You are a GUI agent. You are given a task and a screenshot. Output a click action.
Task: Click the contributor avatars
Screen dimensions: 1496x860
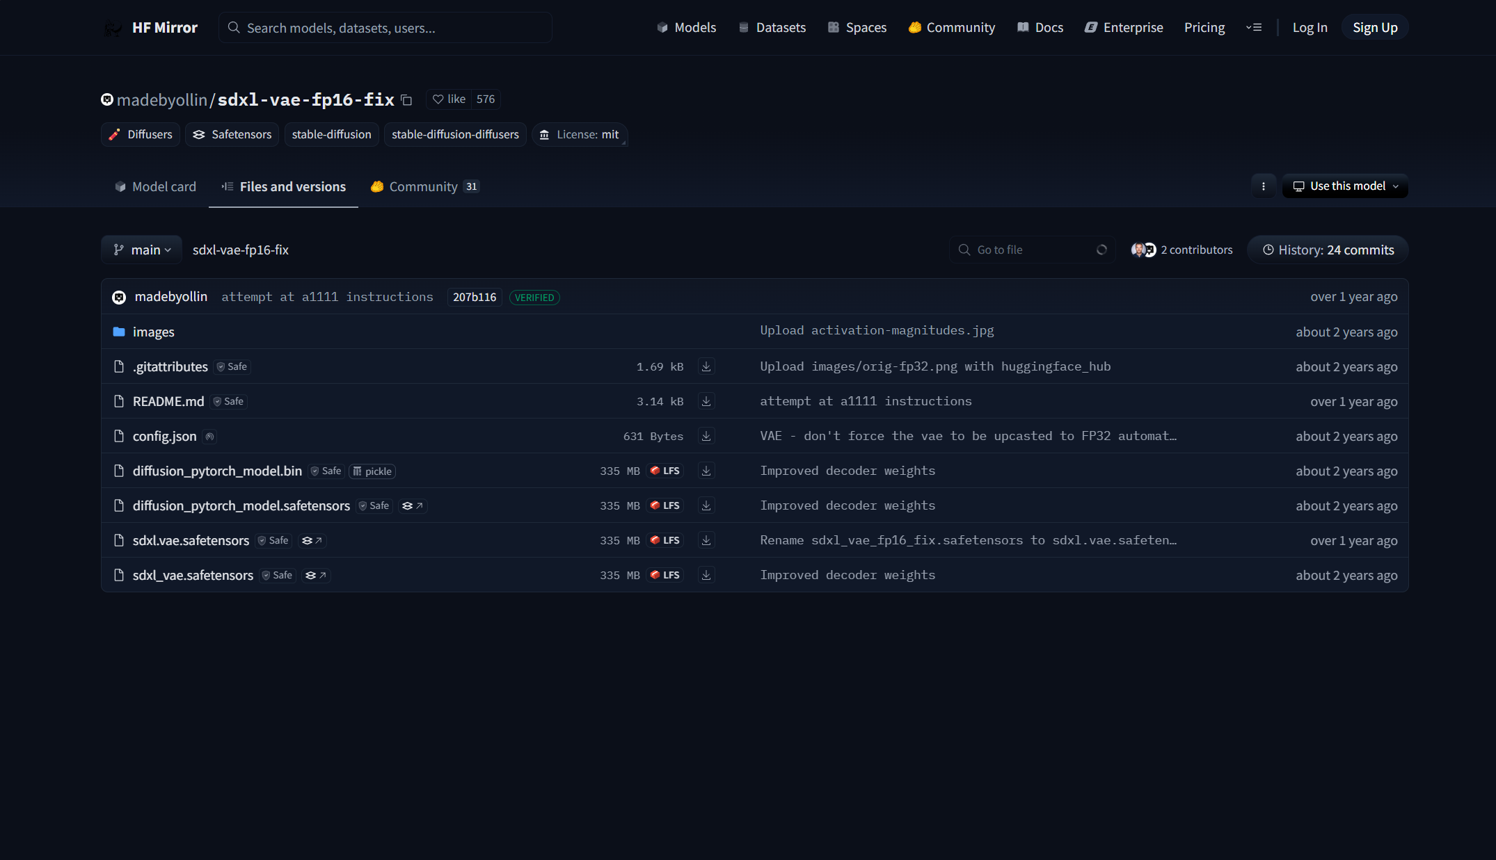point(1143,250)
